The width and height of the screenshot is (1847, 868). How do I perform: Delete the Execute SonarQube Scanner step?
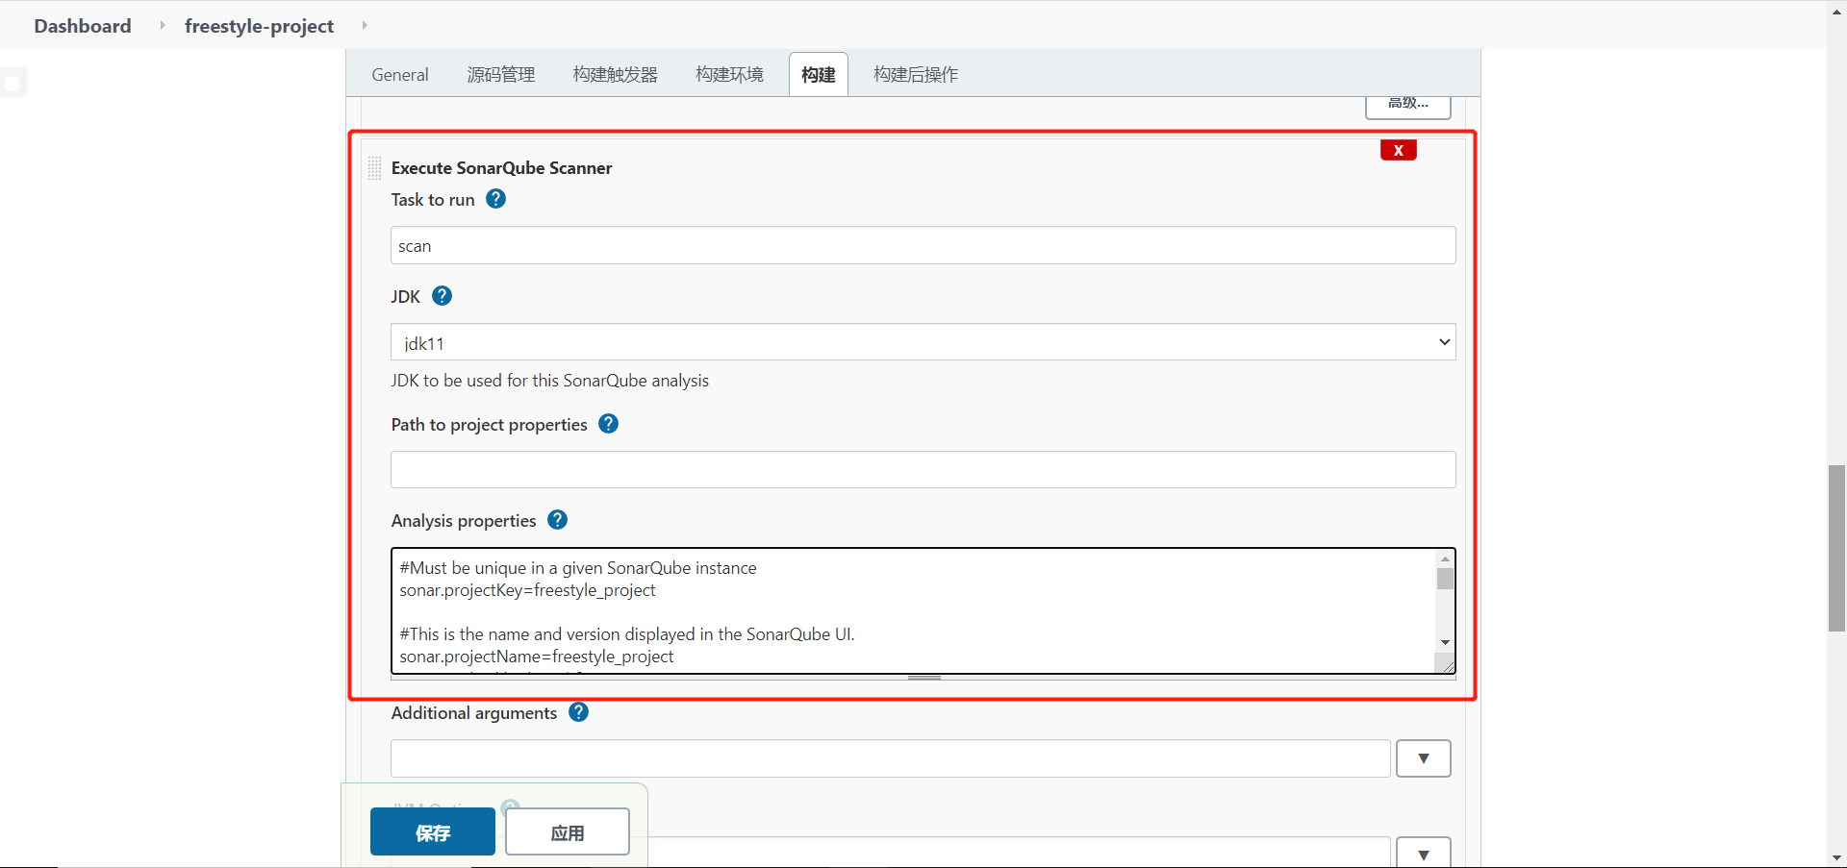click(x=1398, y=150)
